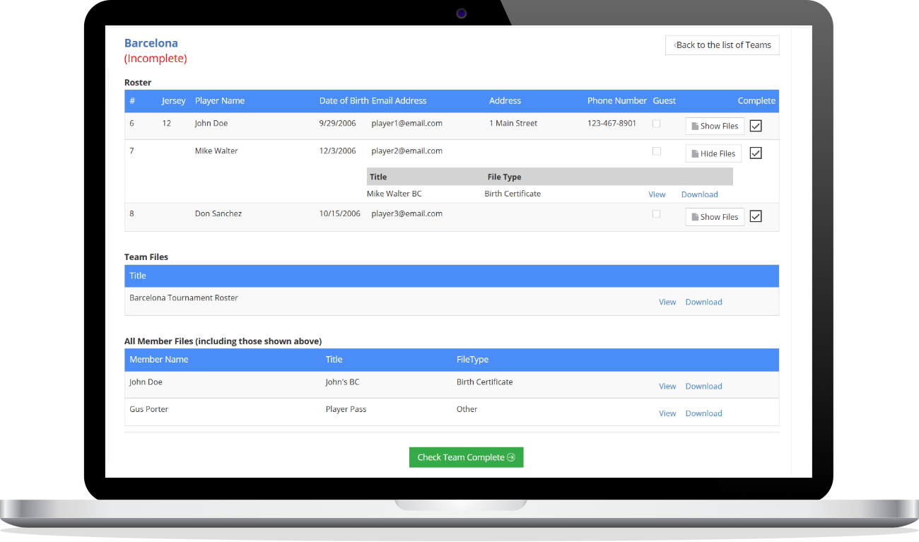Screen dimensions: 919x542
Task: Download the Mike Walter BC file
Action: pyautogui.click(x=699, y=194)
